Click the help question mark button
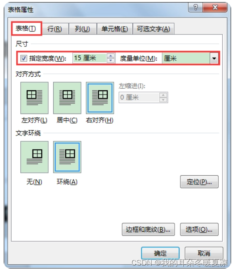The width and height of the screenshot is (234, 271). 195,7
